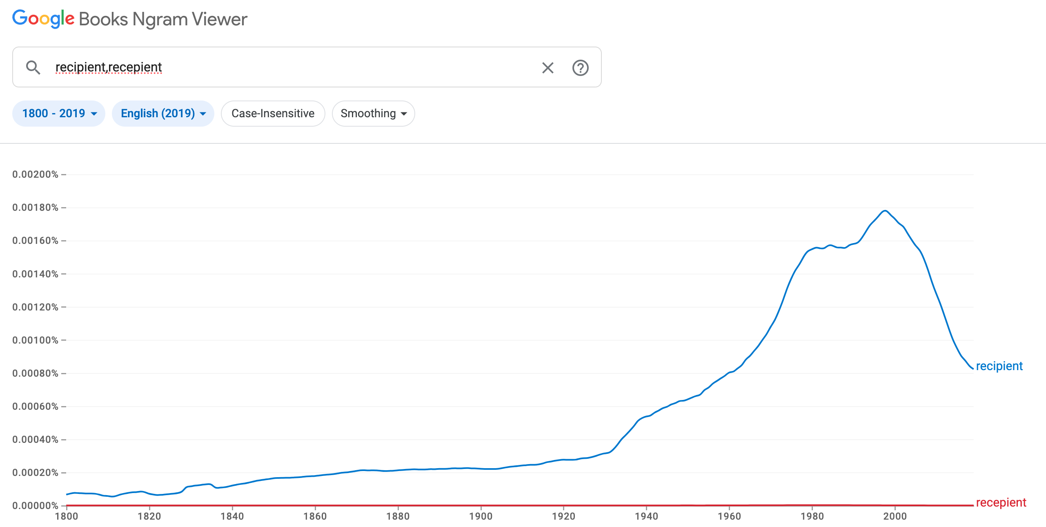Click the arrow beside English (2019)
1046x527 pixels.
tap(203, 114)
